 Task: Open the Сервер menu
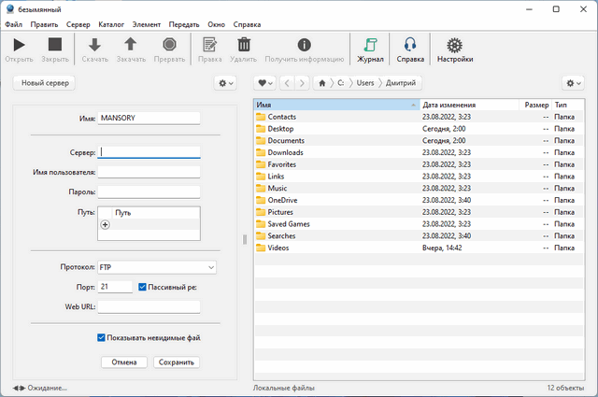pos(76,23)
